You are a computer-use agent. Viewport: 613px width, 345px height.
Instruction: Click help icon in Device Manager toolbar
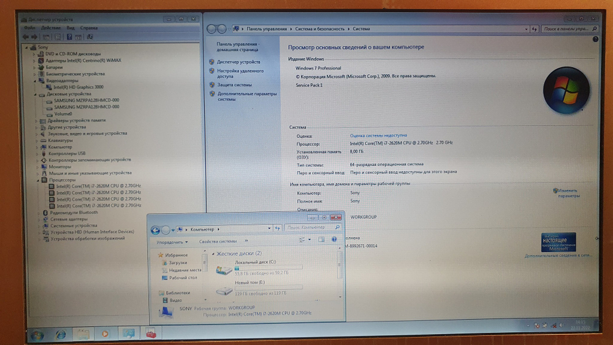(69, 37)
